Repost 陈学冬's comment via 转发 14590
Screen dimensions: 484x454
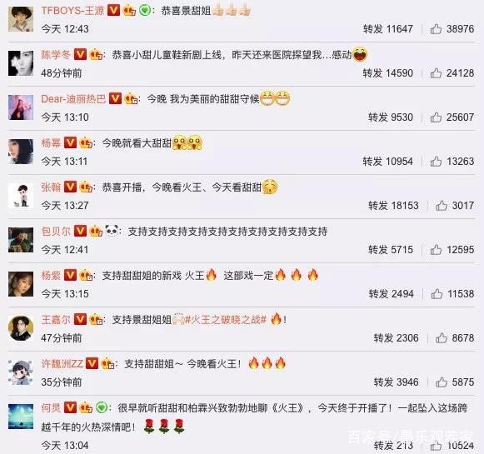(388, 73)
